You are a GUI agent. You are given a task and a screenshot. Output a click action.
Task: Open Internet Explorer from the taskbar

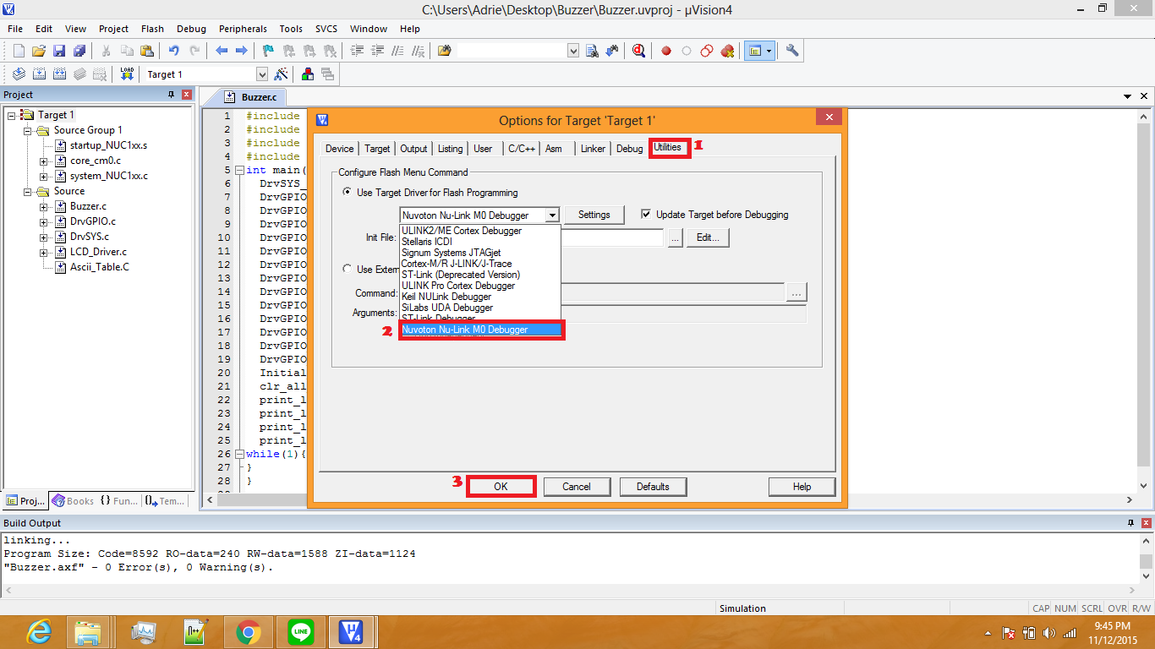[38, 631]
